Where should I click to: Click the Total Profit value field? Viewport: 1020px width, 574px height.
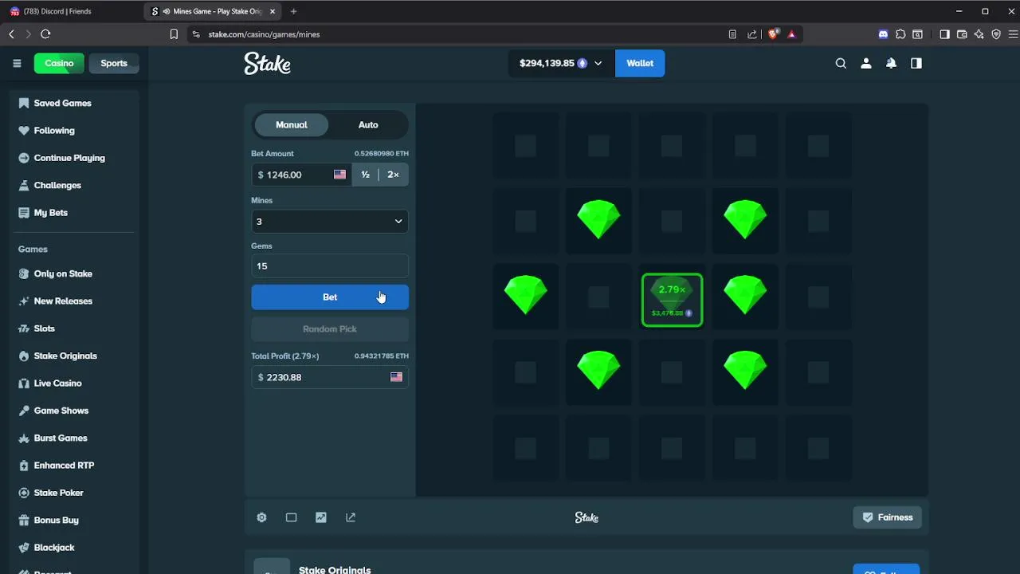(330, 377)
